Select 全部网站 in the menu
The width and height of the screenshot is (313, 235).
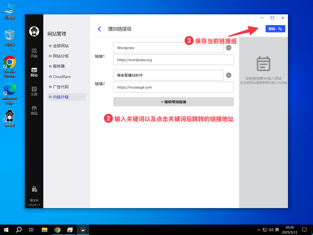pyautogui.click(x=67, y=46)
